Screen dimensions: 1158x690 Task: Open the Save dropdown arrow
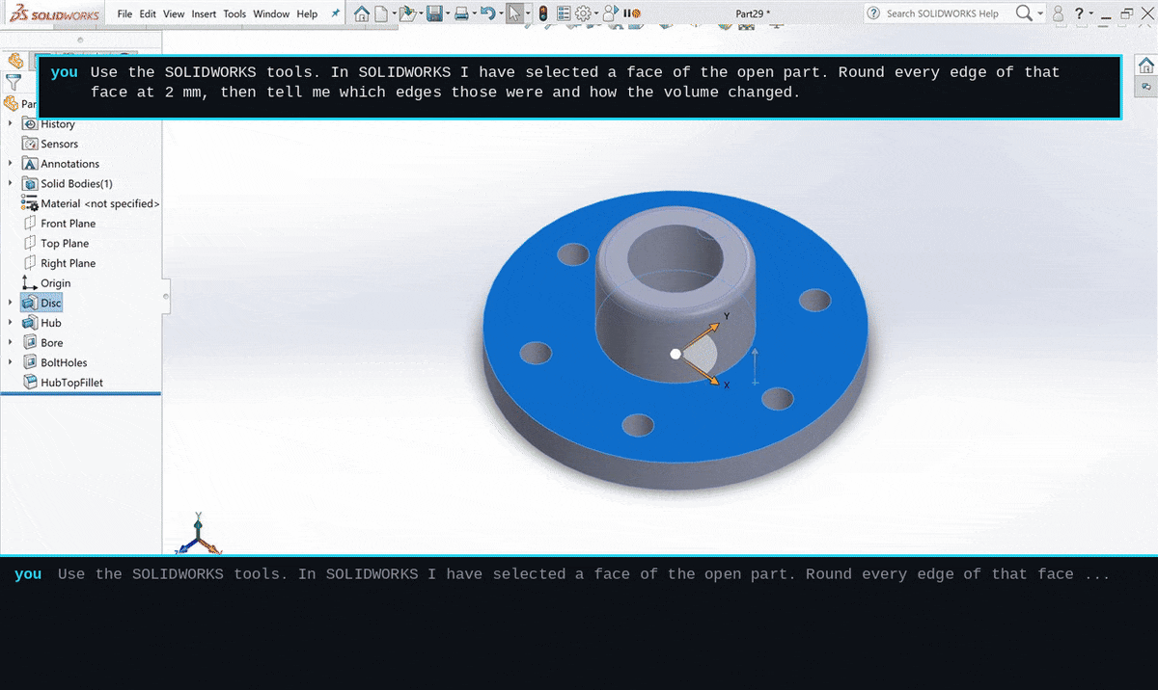[x=447, y=13]
